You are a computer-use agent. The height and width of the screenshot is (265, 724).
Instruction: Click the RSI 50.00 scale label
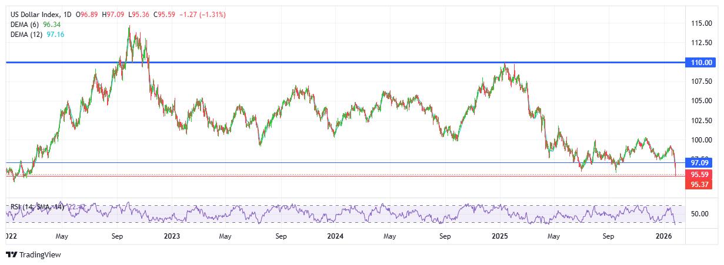699,215
